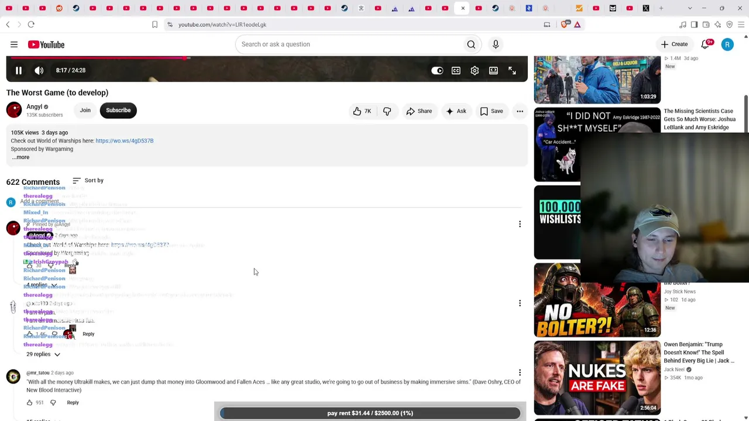
Task: Switch to the X (Twitter) tab
Action: (x=646, y=8)
